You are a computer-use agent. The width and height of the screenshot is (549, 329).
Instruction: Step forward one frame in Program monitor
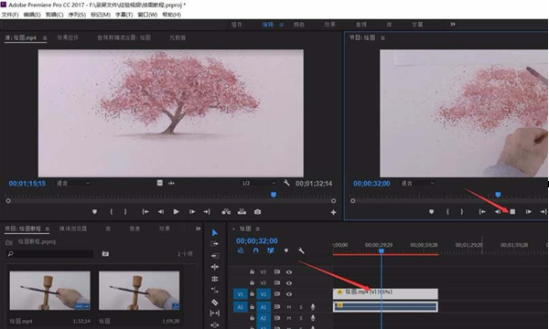click(528, 212)
